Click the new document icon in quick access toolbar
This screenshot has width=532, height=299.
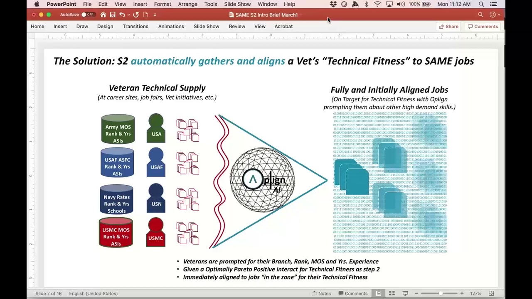[145, 15]
